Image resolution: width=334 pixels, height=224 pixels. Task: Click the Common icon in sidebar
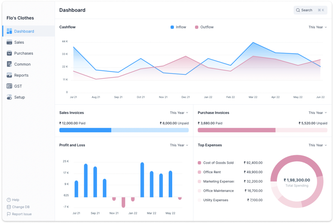pos(9,64)
